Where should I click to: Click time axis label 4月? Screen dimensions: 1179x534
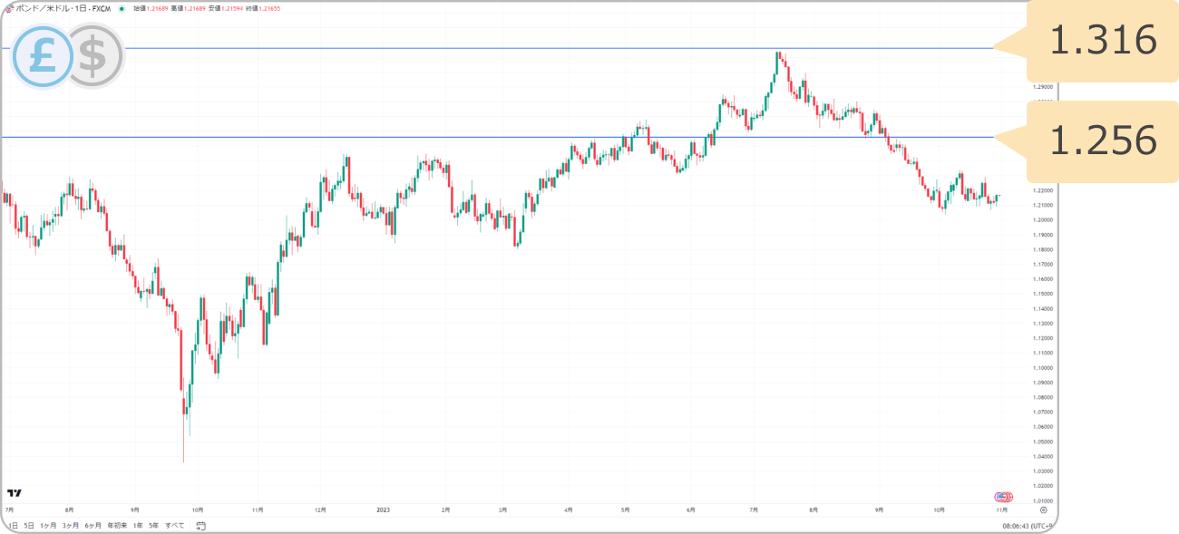(x=568, y=510)
